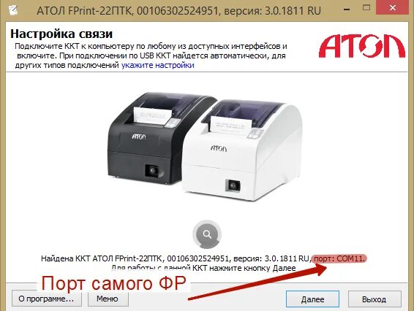This screenshot has height=311, width=414.
Task: Click the highlighted 'порт: COM11' text
Action: tap(339, 258)
